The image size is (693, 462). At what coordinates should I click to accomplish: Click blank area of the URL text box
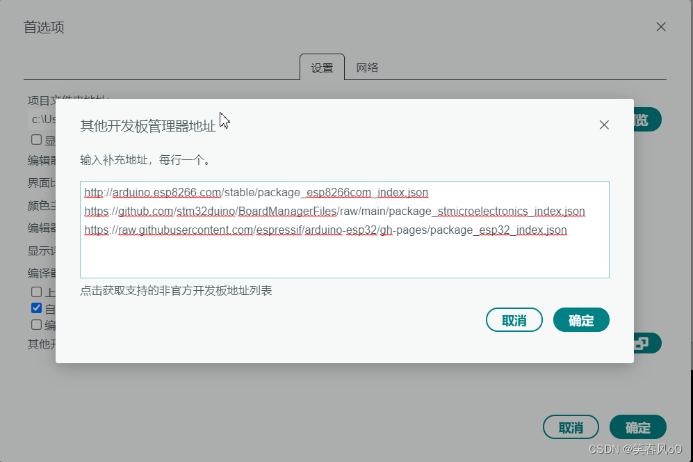coord(345,259)
